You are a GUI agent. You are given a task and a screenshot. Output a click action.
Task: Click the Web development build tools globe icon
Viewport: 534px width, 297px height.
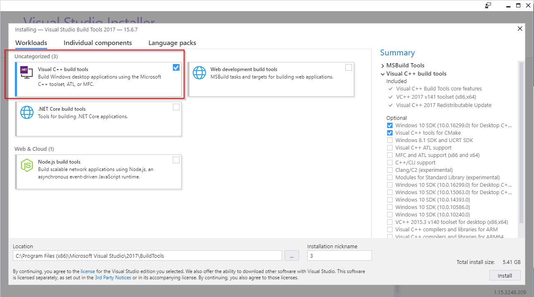tap(199, 72)
